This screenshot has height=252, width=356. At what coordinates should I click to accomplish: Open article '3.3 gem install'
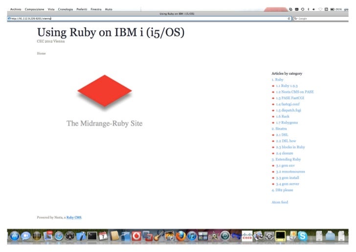point(288,178)
